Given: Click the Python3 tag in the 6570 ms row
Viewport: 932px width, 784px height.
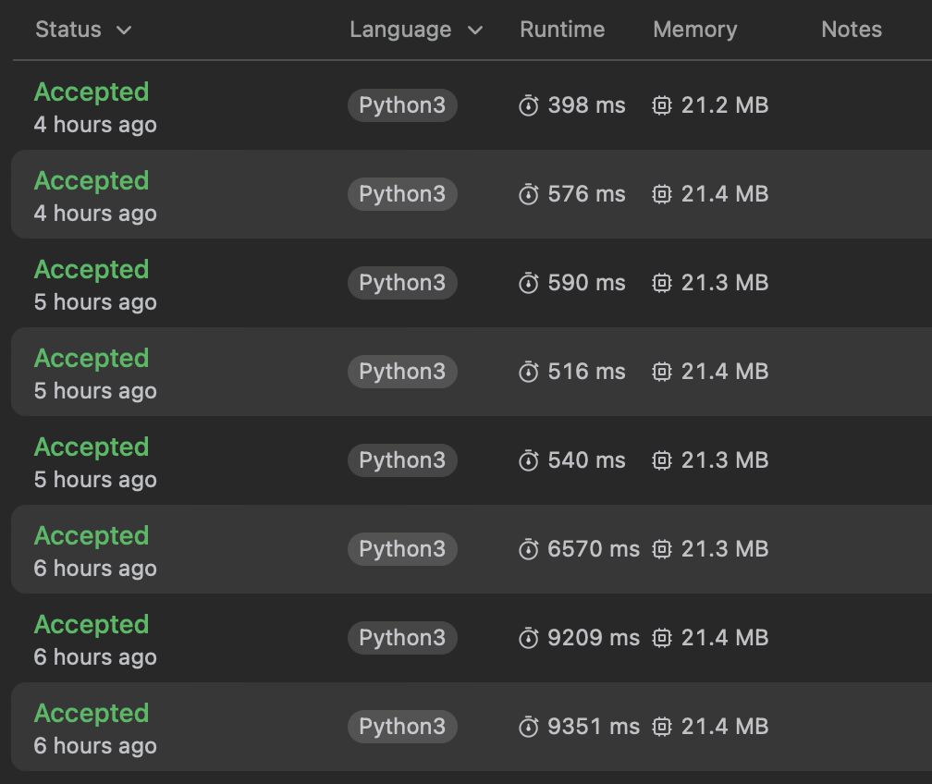Looking at the screenshot, I should [402, 548].
